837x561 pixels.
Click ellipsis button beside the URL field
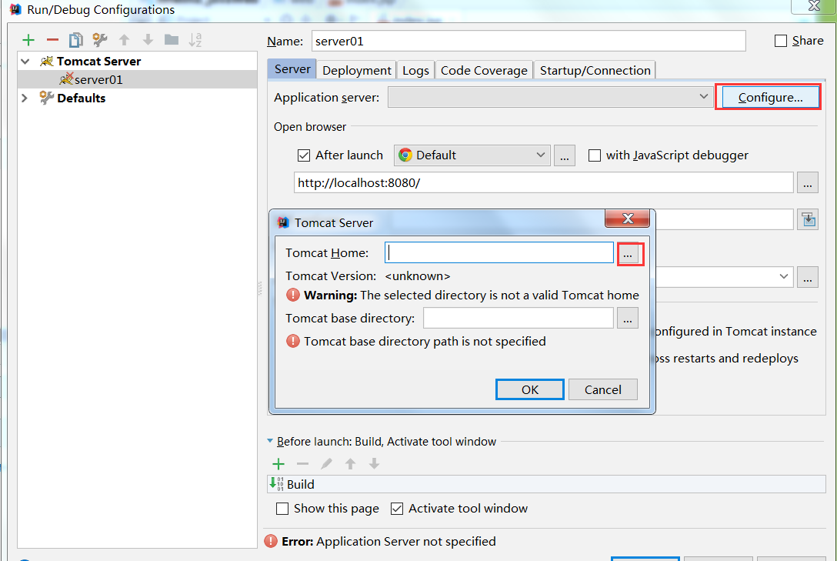(x=808, y=182)
